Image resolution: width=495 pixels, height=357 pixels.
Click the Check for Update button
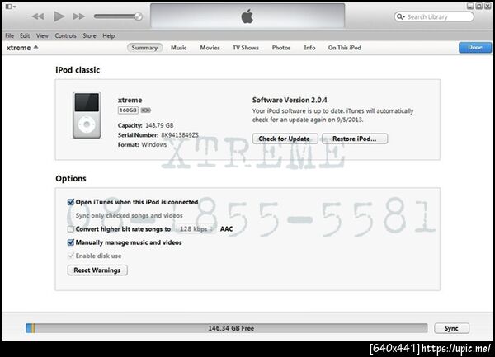tap(285, 139)
